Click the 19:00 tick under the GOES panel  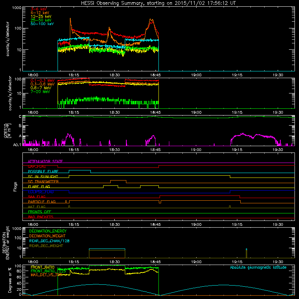coord(196,150)
